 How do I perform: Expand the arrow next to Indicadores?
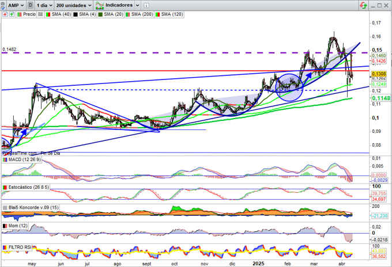[137, 5]
